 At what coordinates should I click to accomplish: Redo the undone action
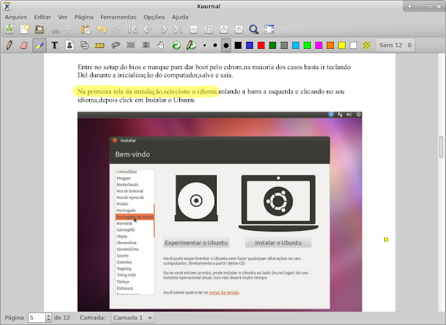(x=116, y=29)
